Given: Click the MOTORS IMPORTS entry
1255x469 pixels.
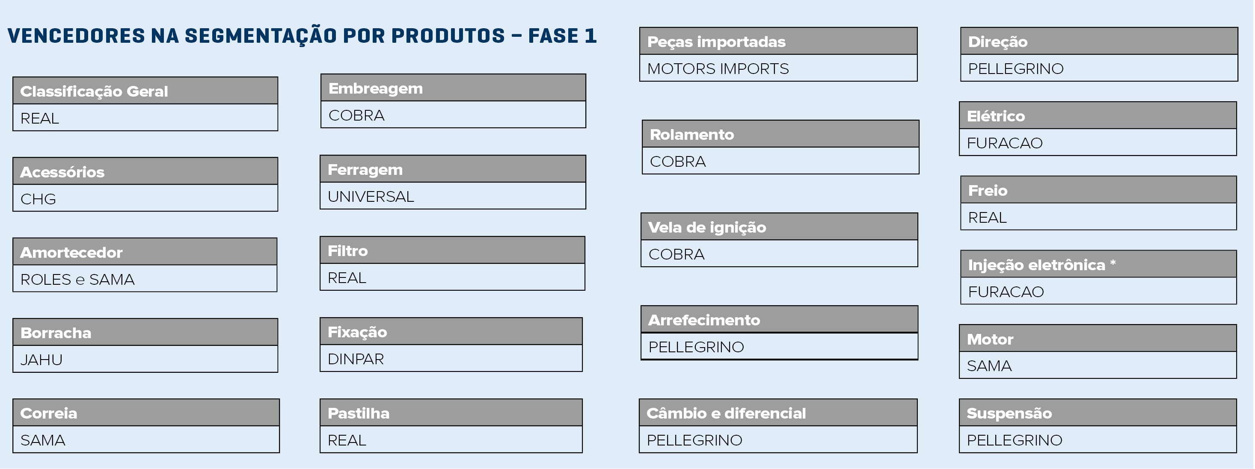Looking at the screenshot, I should 778,69.
